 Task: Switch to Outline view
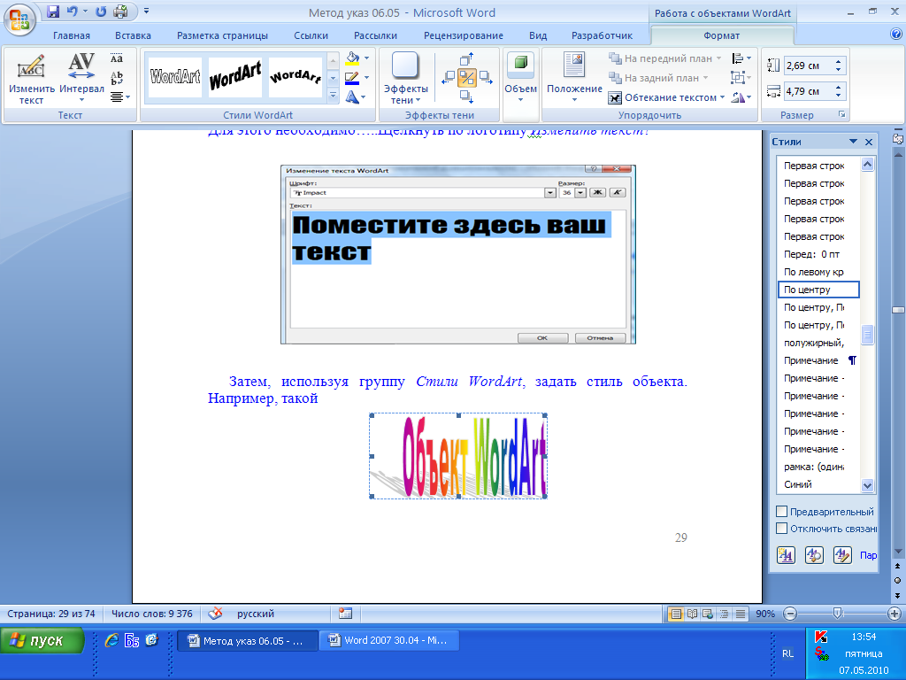coord(724,614)
